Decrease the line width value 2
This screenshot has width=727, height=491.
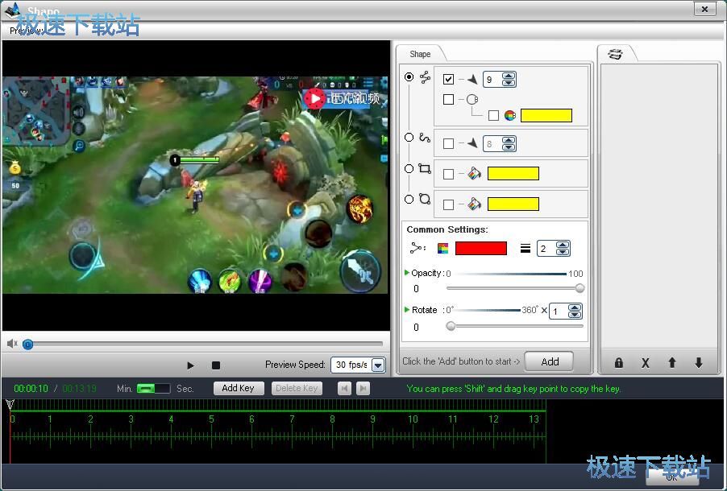pos(563,252)
